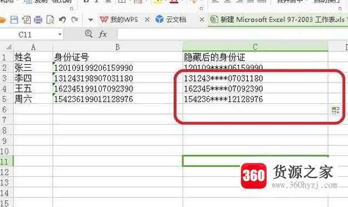Image resolution: width=348 pixels, height=207 pixels.
Task: Select masked cell 131243****07031180
Action: click(x=255, y=78)
